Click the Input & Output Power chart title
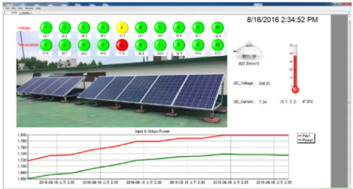Viewport: 353px width, 189px height. tap(152, 131)
